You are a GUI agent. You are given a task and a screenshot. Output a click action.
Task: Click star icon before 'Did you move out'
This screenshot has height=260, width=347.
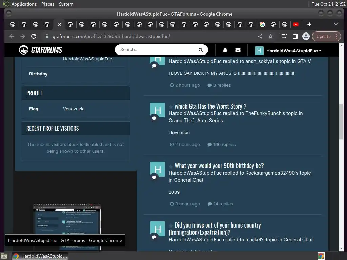click(171, 225)
